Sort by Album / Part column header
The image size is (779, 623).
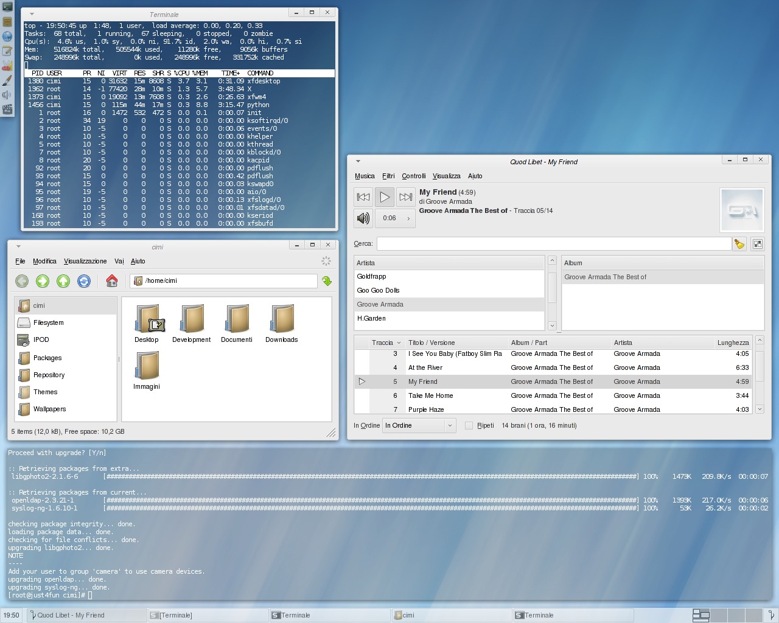click(x=559, y=343)
